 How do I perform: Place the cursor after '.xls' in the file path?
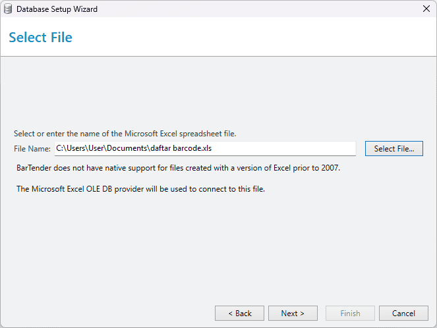tap(212, 148)
